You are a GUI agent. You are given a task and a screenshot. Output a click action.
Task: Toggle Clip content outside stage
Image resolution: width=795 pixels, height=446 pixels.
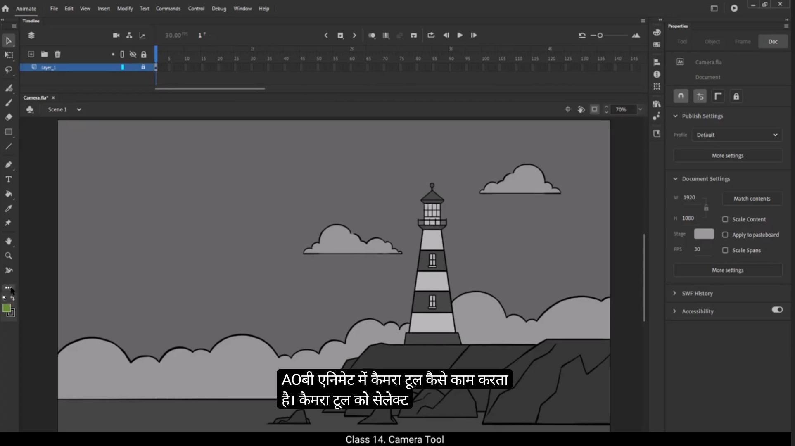point(595,109)
